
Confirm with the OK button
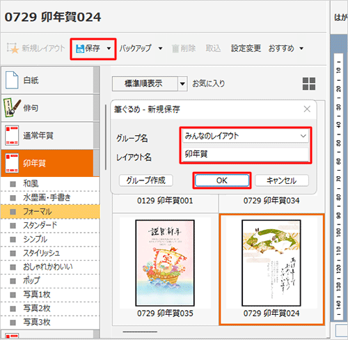click(x=222, y=180)
